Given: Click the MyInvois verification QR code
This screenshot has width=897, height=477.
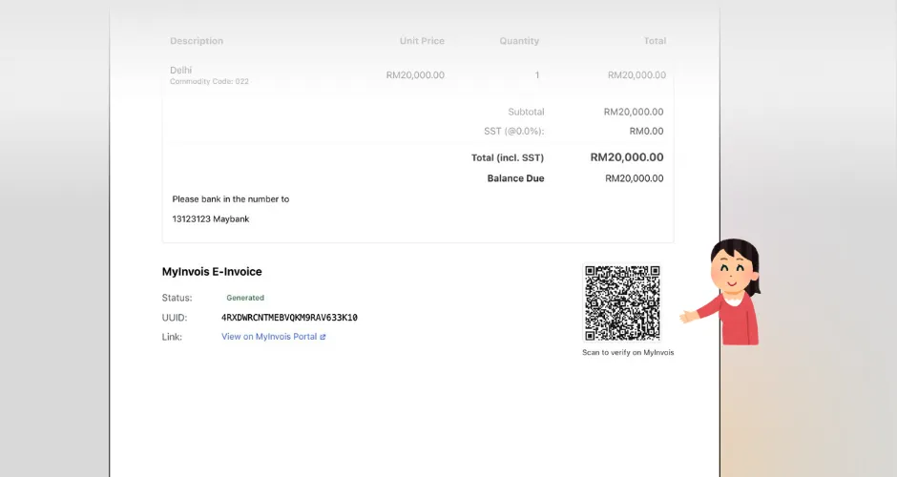Looking at the screenshot, I should click(x=622, y=302).
